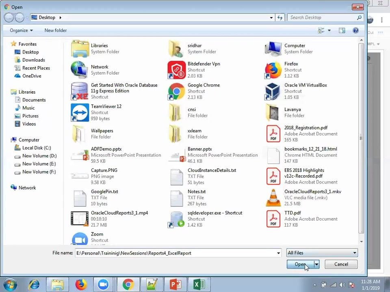Expand the Open button split arrow

point(316,264)
